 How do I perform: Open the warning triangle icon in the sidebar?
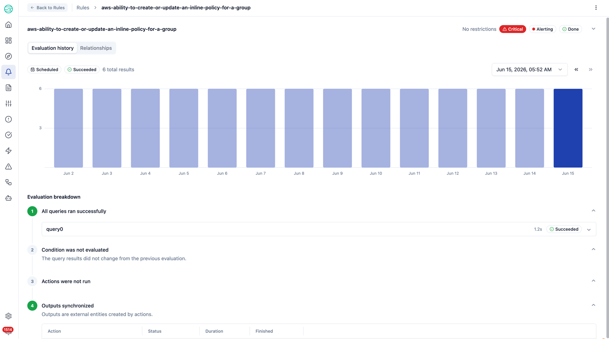tap(9, 167)
